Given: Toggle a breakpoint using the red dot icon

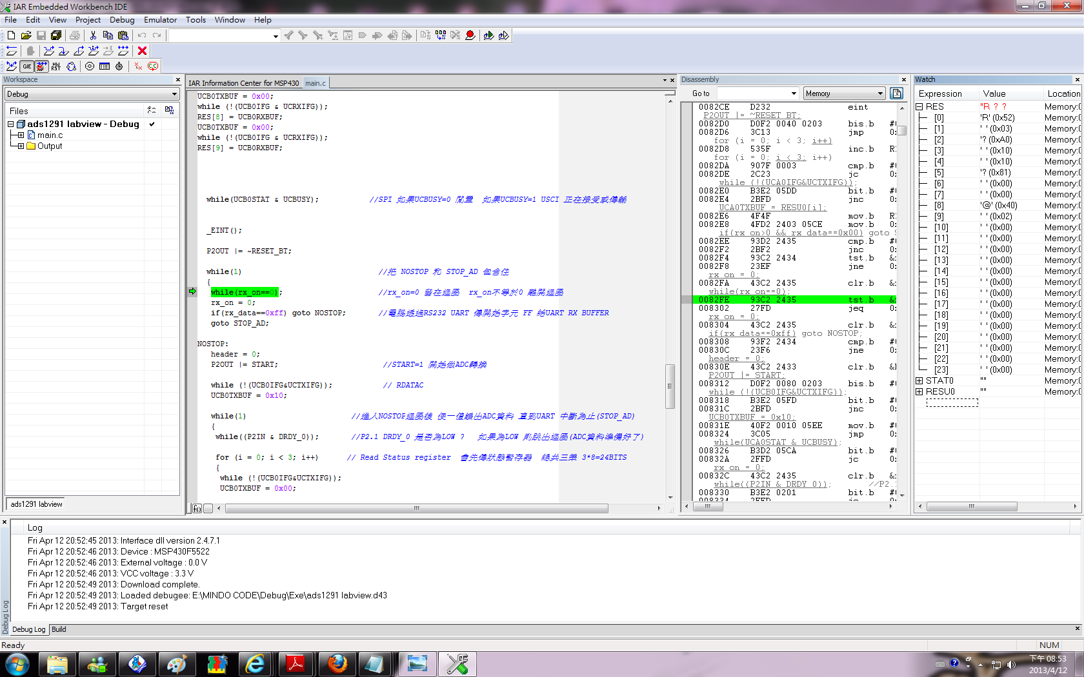Looking at the screenshot, I should [x=470, y=35].
